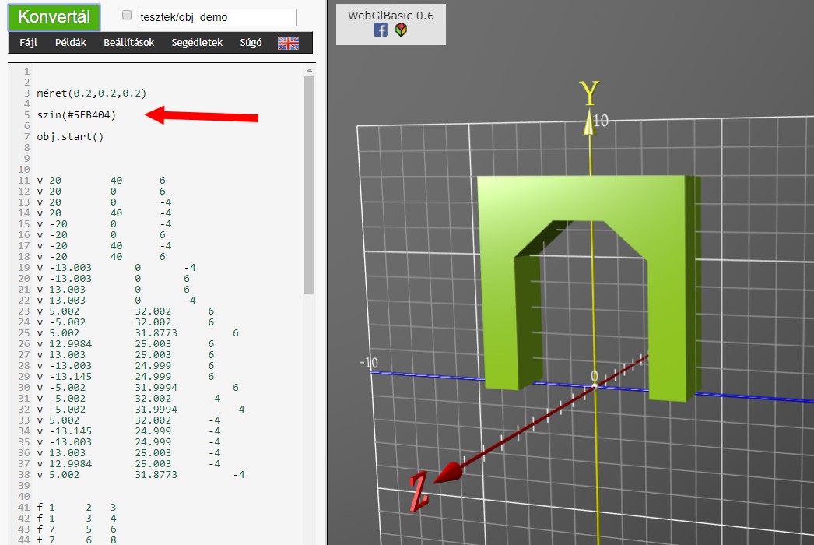
Task: Click the colored cube logo icon
Action: click(401, 30)
